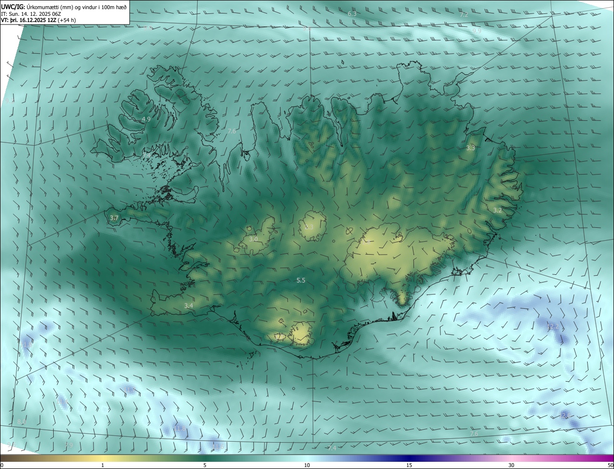Image resolution: width=614 pixels, height=469 pixels.
Task: Click the 3.7 label on Snæfellsnes tip
Action: pyautogui.click(x=114, y=218)
